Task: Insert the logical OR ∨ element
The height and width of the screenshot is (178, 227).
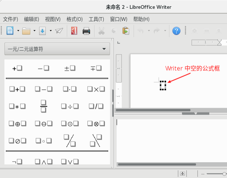Action: pyautogui.click(x=70, y=161)
